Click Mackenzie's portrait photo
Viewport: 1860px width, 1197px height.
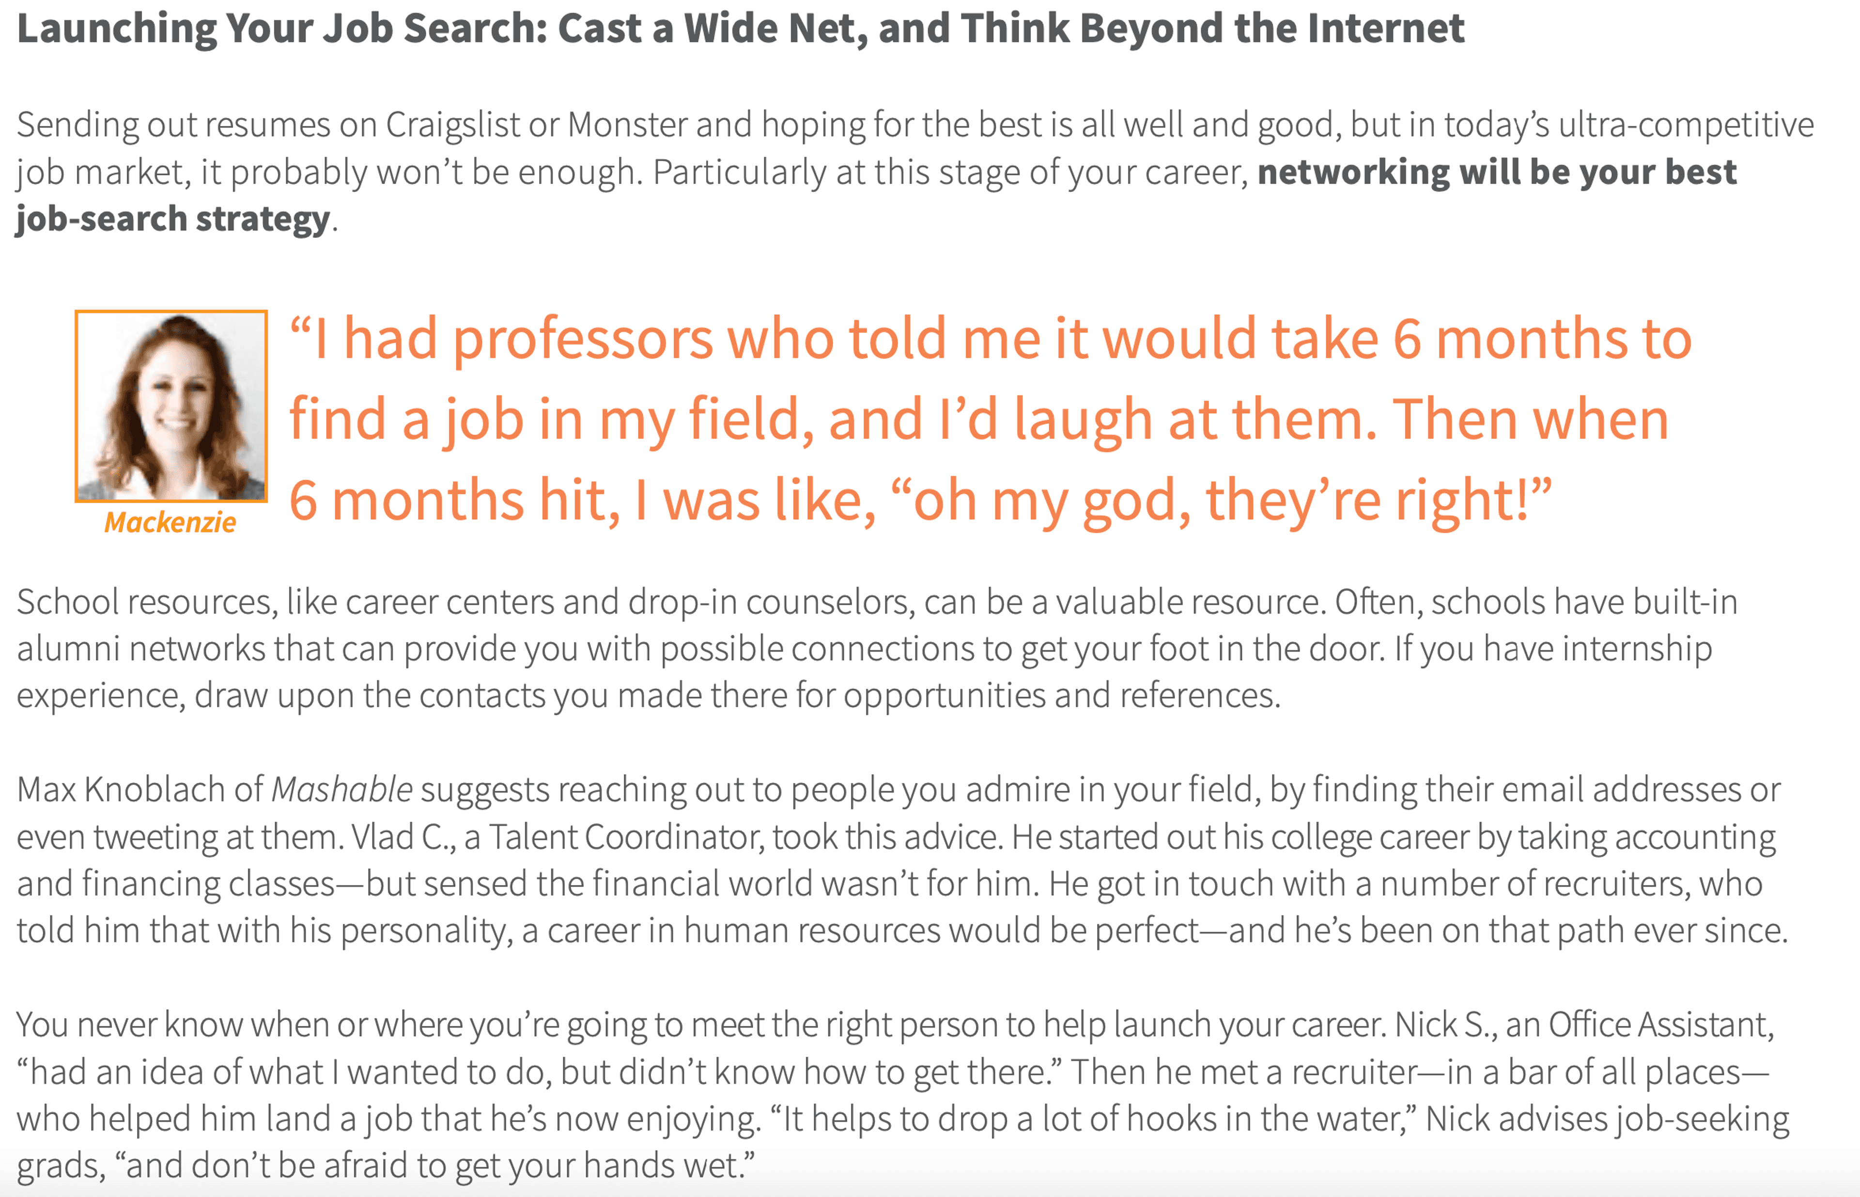(171, 406)
